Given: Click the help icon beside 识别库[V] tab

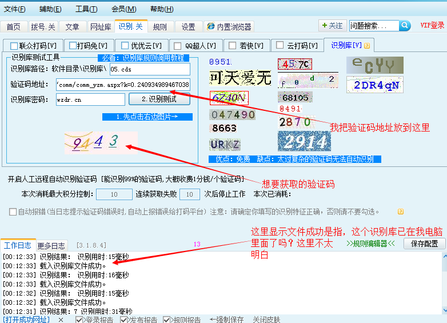Looking at the screenshot, I should tap(367, 46).
